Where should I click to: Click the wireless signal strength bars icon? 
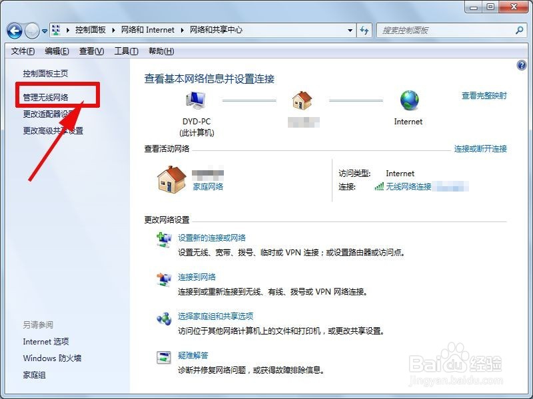click(x=379, y=186)
